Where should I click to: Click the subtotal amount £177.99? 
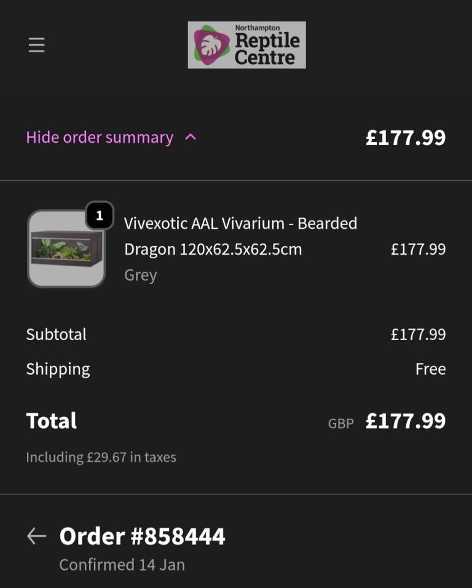tap(418, 335)
